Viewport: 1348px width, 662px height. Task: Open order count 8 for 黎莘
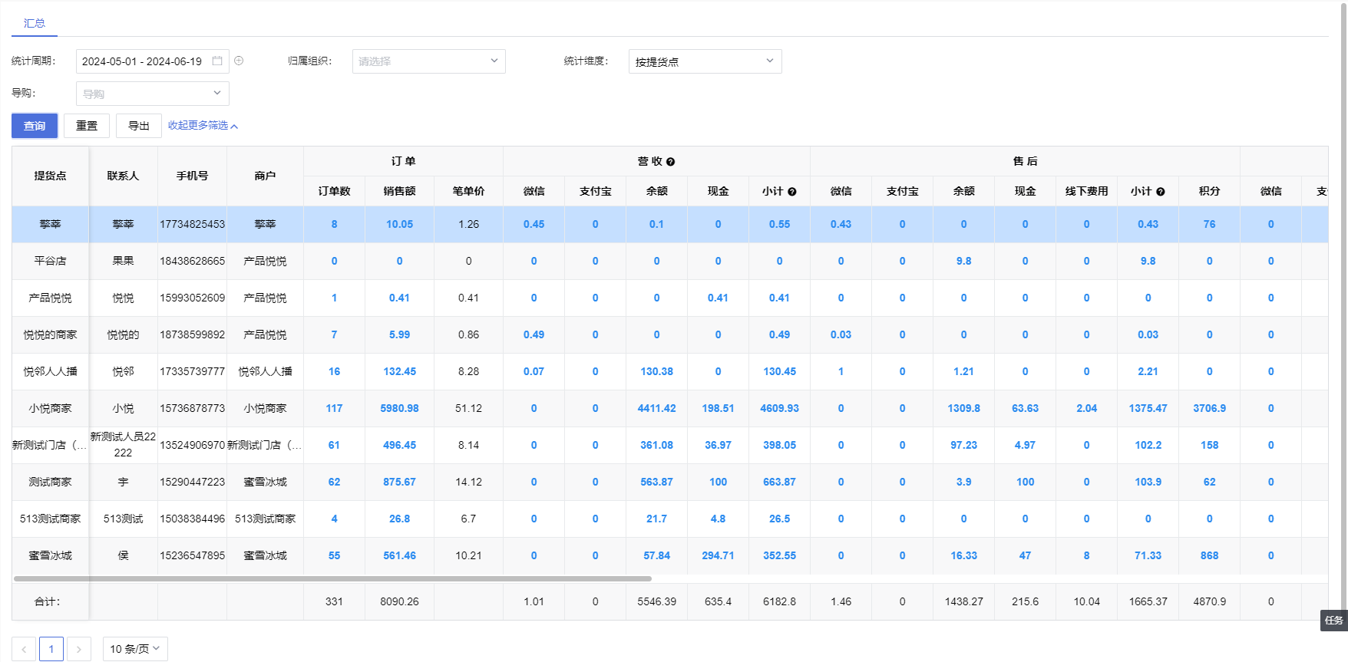point(334,224)
